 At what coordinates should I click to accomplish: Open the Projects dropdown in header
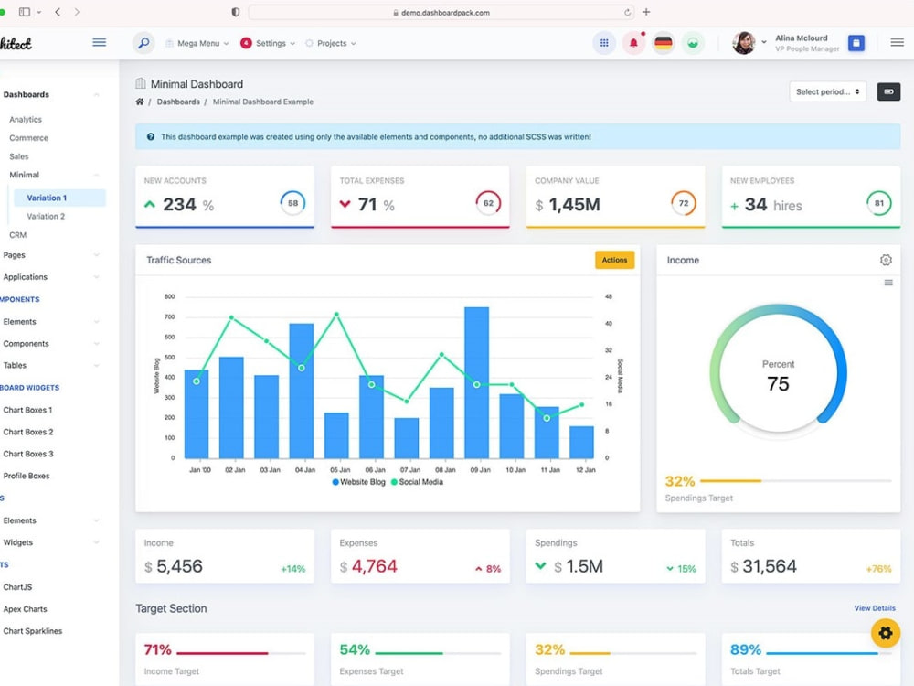tap(331, 43)
